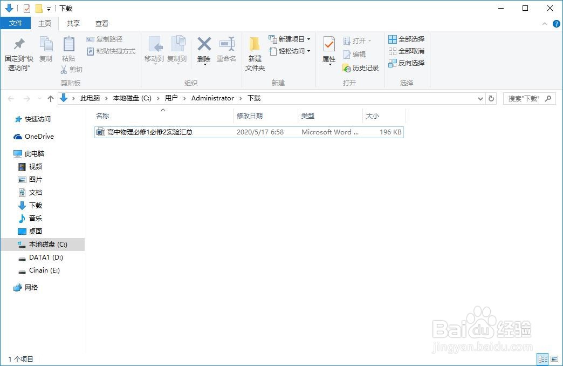Click the Paste (粘贴) clipboard icon

click(x=68, y=44)
